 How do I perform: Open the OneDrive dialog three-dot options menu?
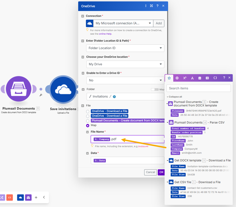click(x=146, y=6)
